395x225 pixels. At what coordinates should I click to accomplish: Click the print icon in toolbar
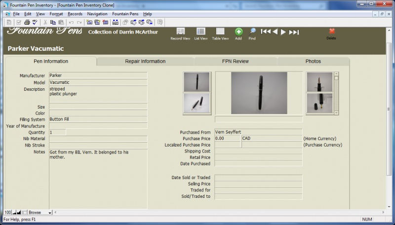coord(28,22)
